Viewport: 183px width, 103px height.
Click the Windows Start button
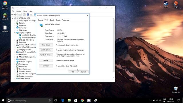[3, 100]
